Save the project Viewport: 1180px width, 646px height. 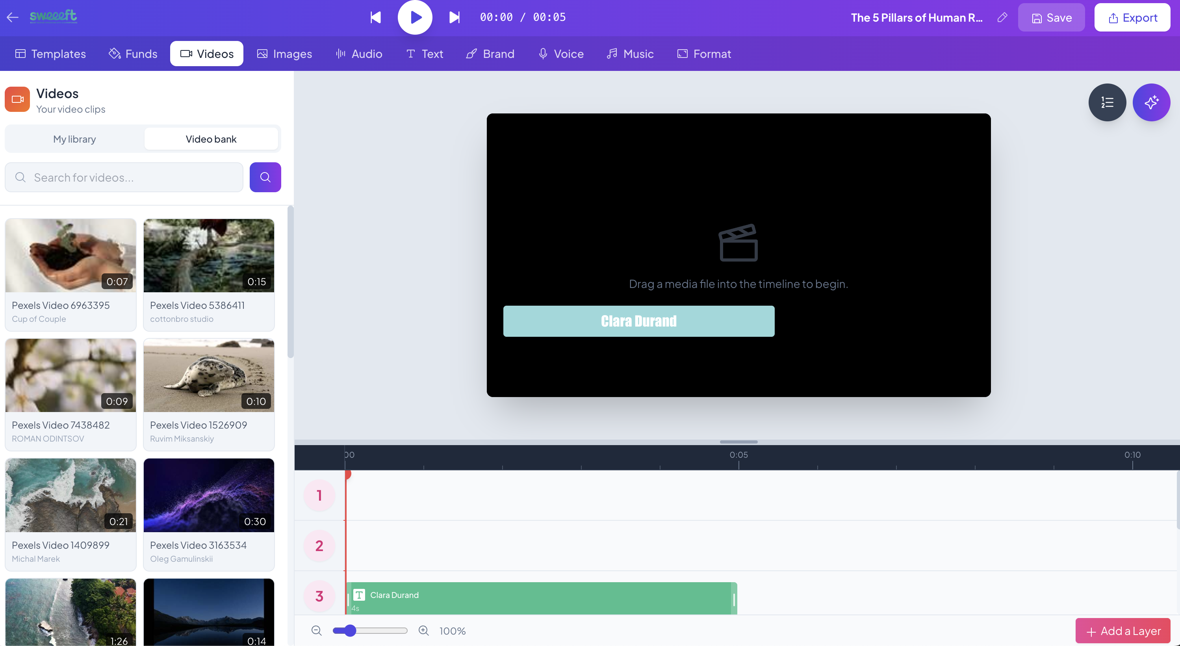(1051, 17)
